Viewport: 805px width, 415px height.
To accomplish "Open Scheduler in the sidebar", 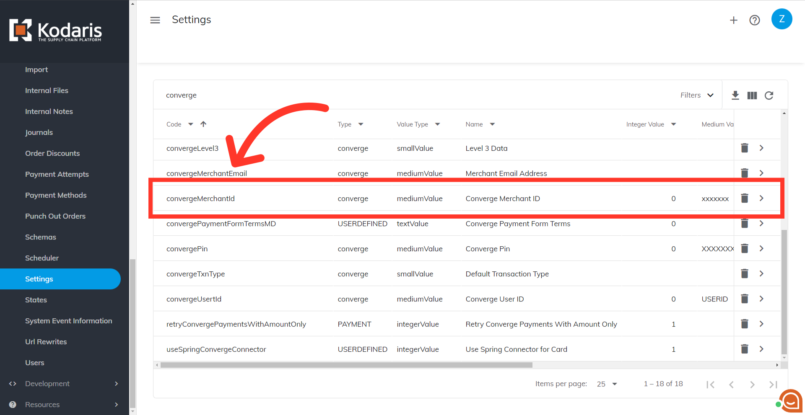I will pyautogui.click(x=42, y=258).
